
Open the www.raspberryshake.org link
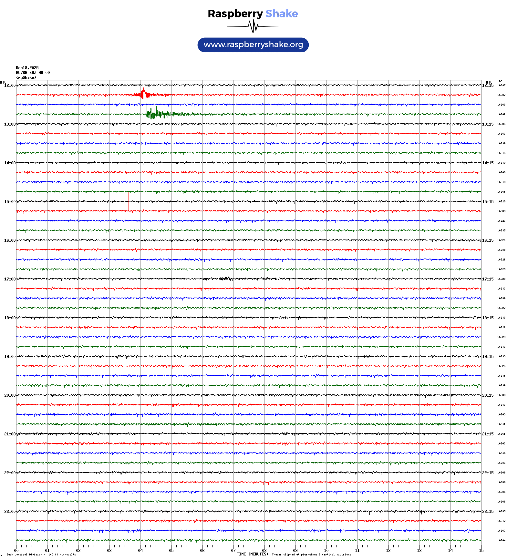coord(253,45)
